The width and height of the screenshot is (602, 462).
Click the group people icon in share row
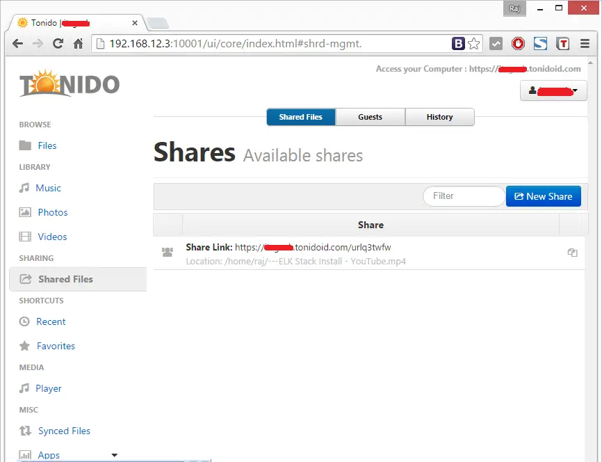coord(168,252)
